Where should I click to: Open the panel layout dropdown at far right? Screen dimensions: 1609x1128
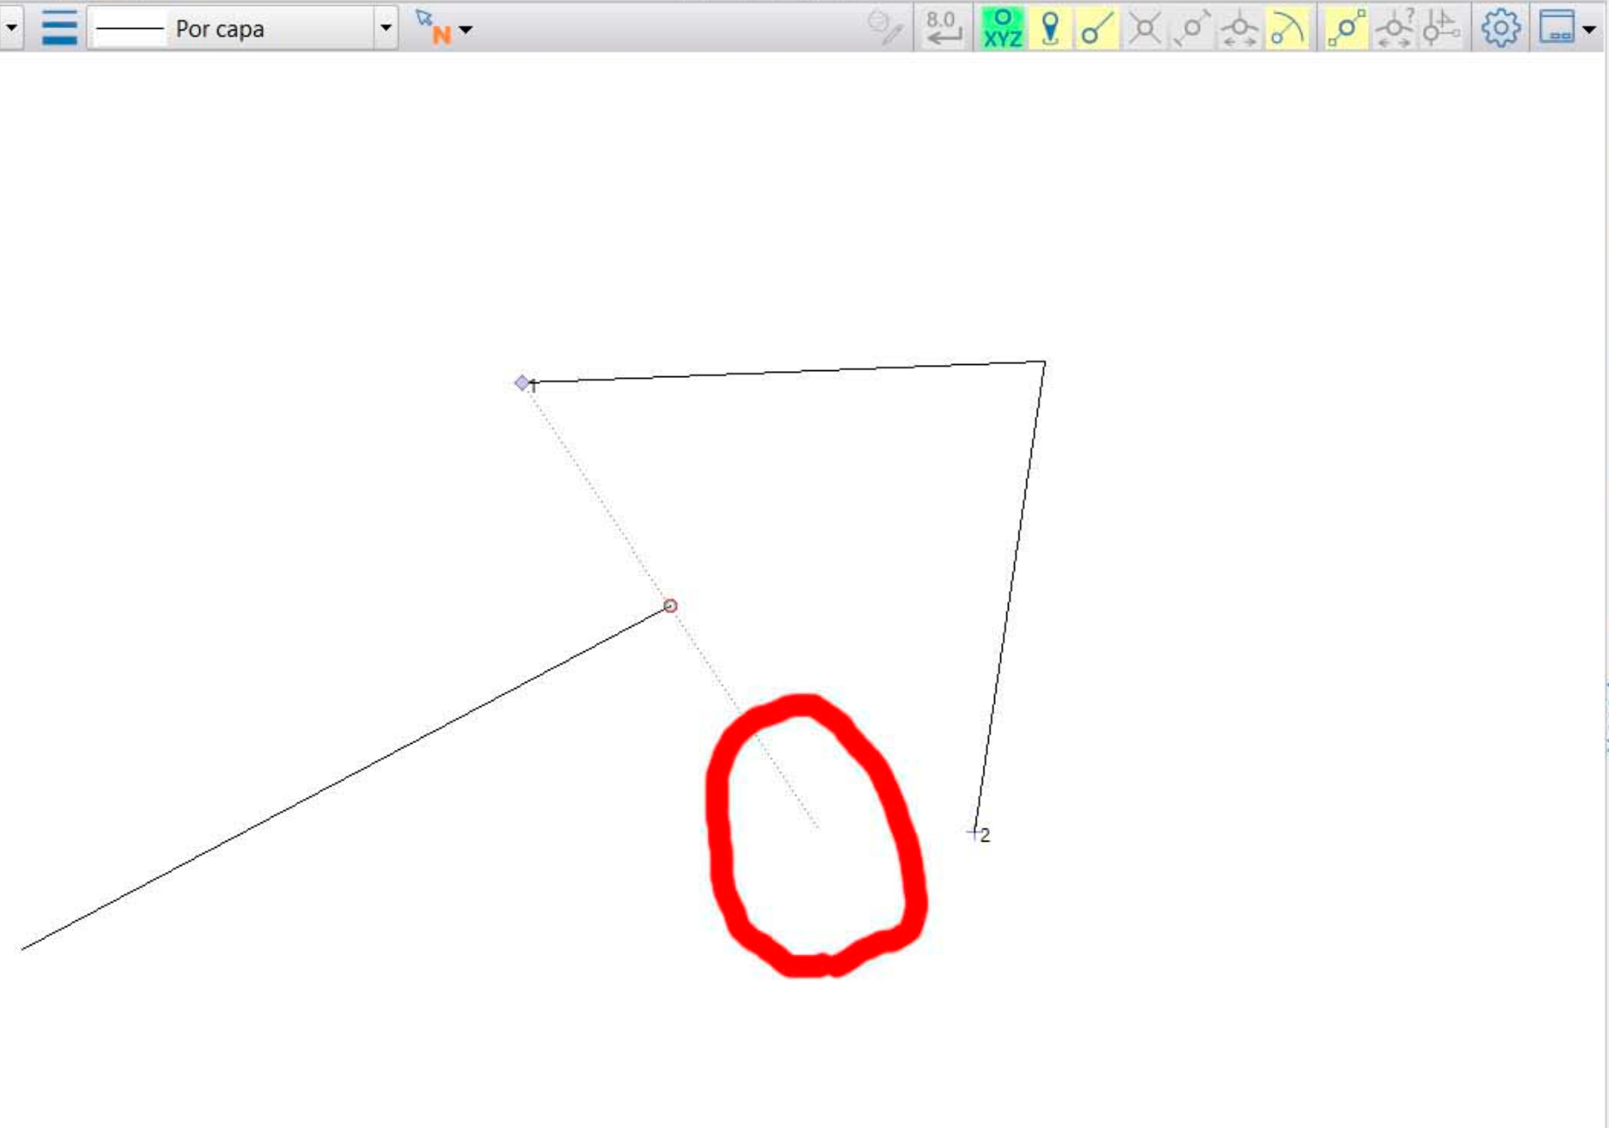coord(1588,31)
